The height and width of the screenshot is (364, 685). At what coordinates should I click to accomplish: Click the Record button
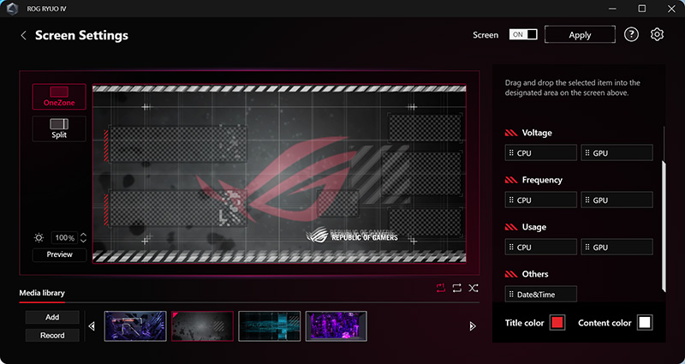[x=52, y=336]
